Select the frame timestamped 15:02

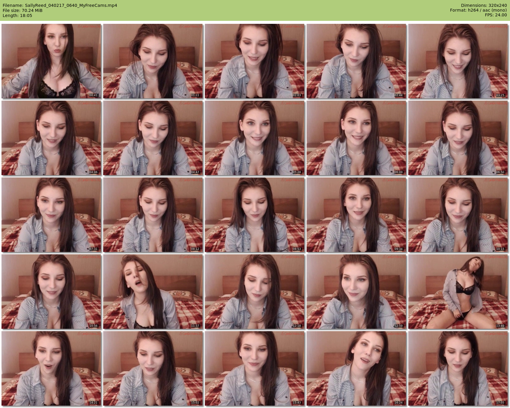[153, 368]
